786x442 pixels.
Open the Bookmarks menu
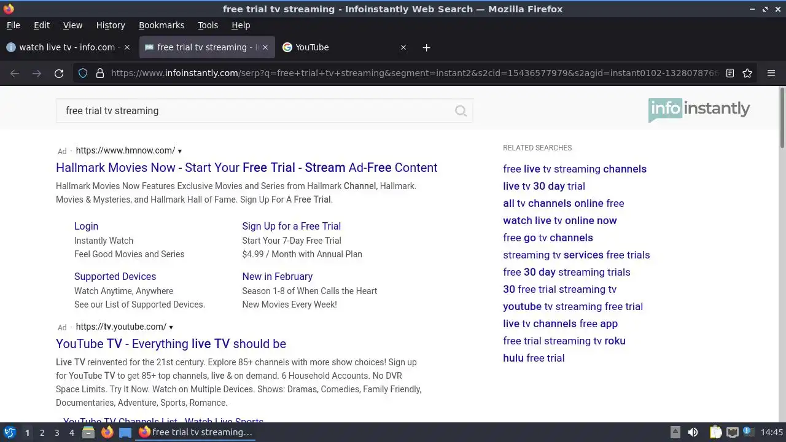click(161, 25)
